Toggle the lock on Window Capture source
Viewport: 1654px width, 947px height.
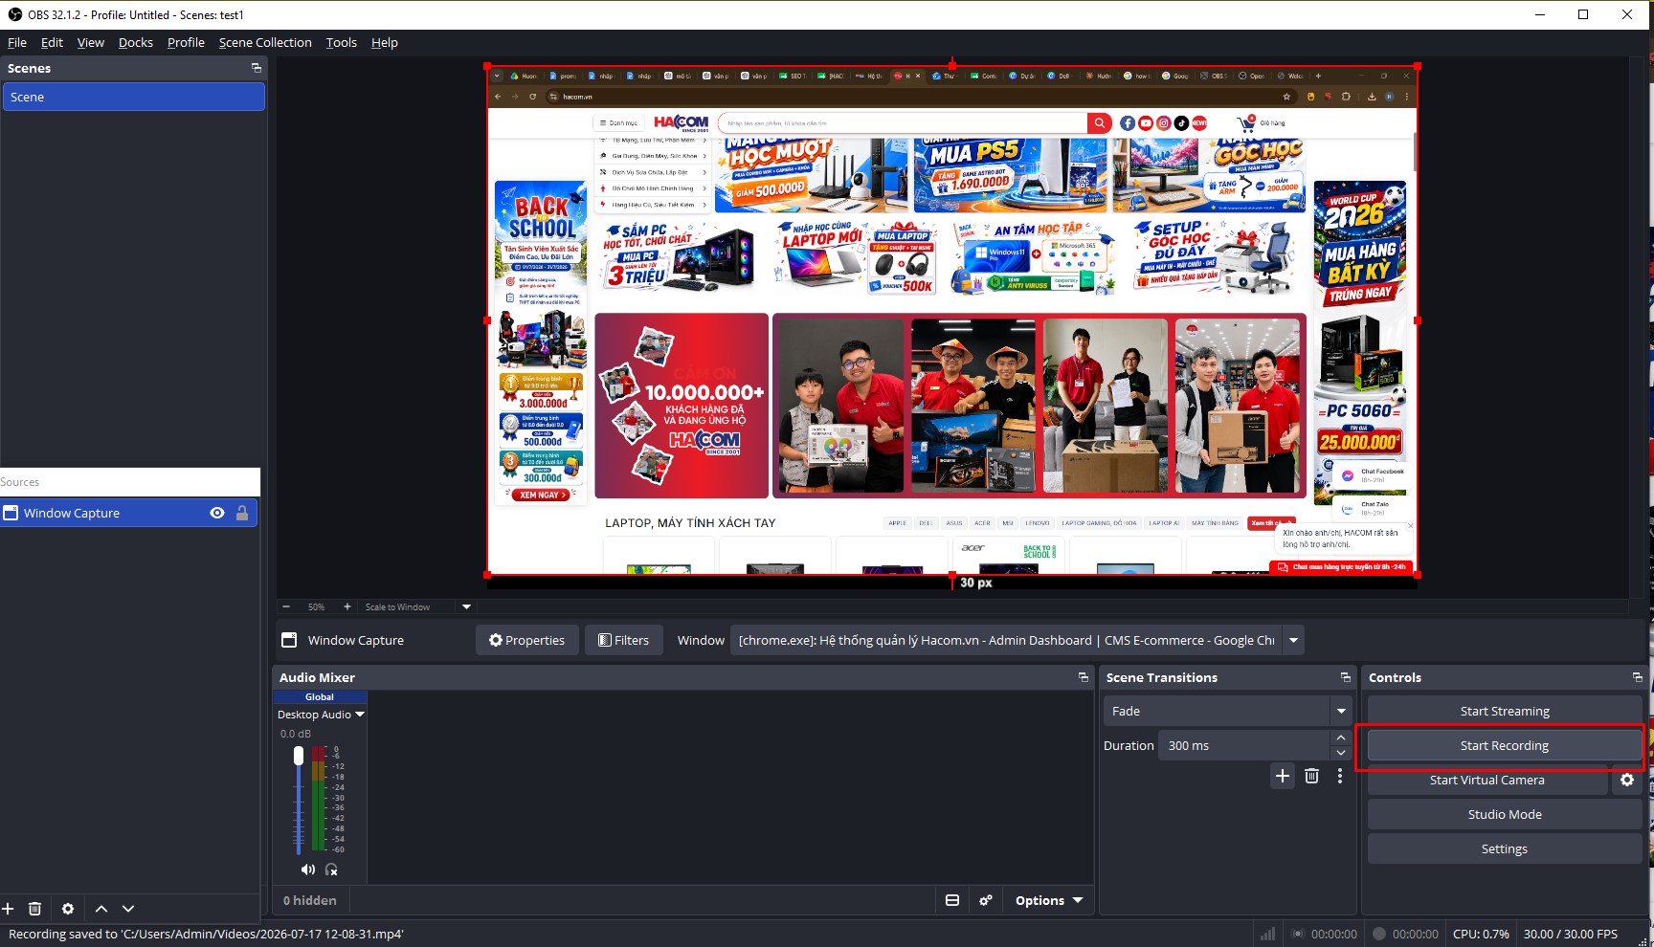[242, 513]
